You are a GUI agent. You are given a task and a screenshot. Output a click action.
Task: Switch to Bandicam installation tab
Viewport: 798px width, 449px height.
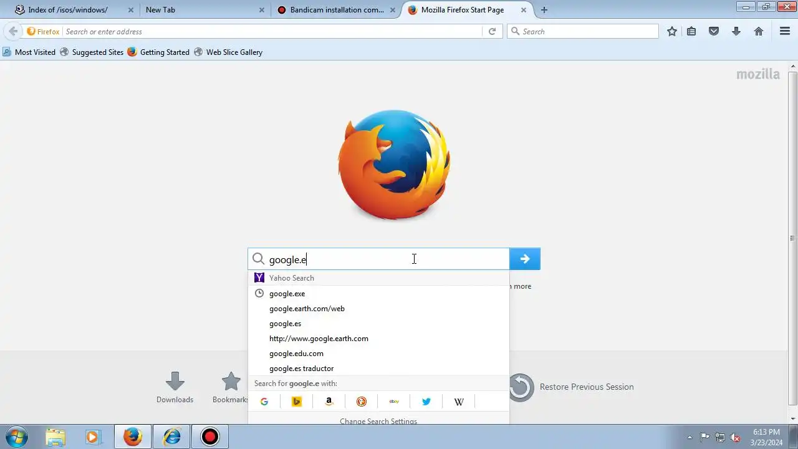click(x=337, y=10)
